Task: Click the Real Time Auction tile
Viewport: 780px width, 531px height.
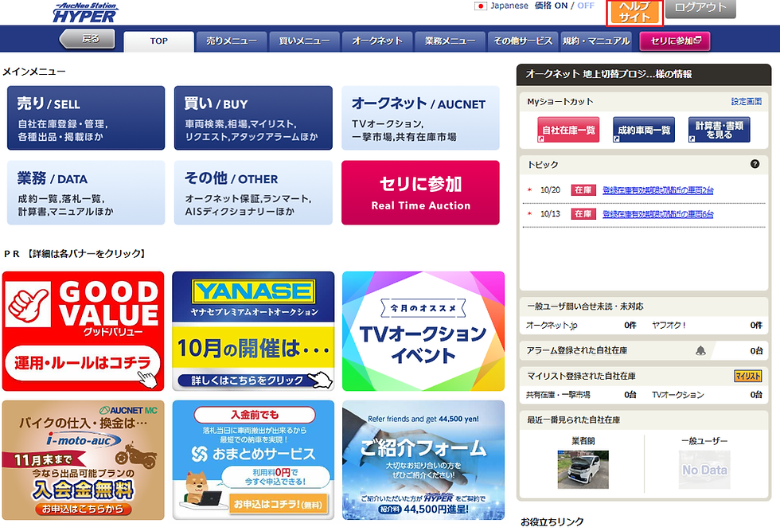Action: coord(420,193)
